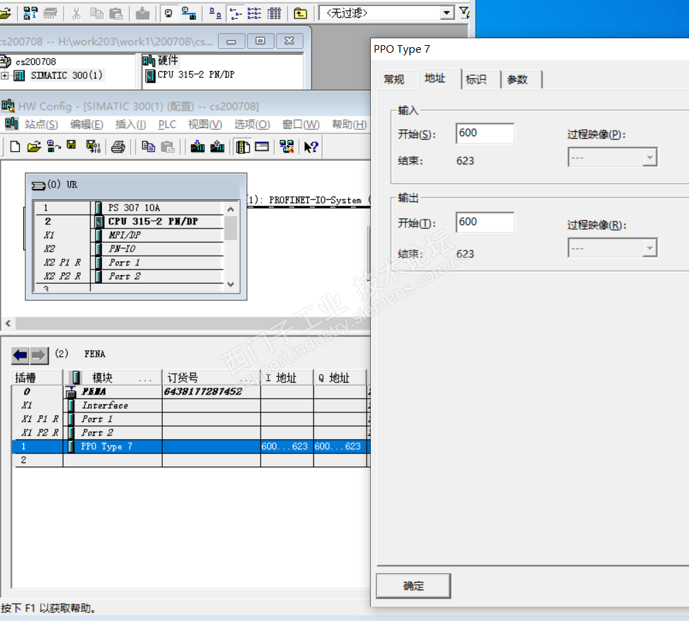Copy selection using HW Config copy icon

point(148,146)
